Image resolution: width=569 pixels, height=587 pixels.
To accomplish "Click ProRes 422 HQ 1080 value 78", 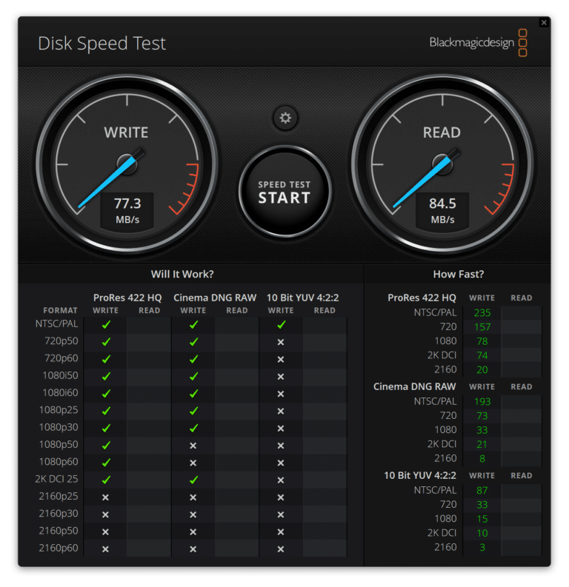I will [482, 341].
